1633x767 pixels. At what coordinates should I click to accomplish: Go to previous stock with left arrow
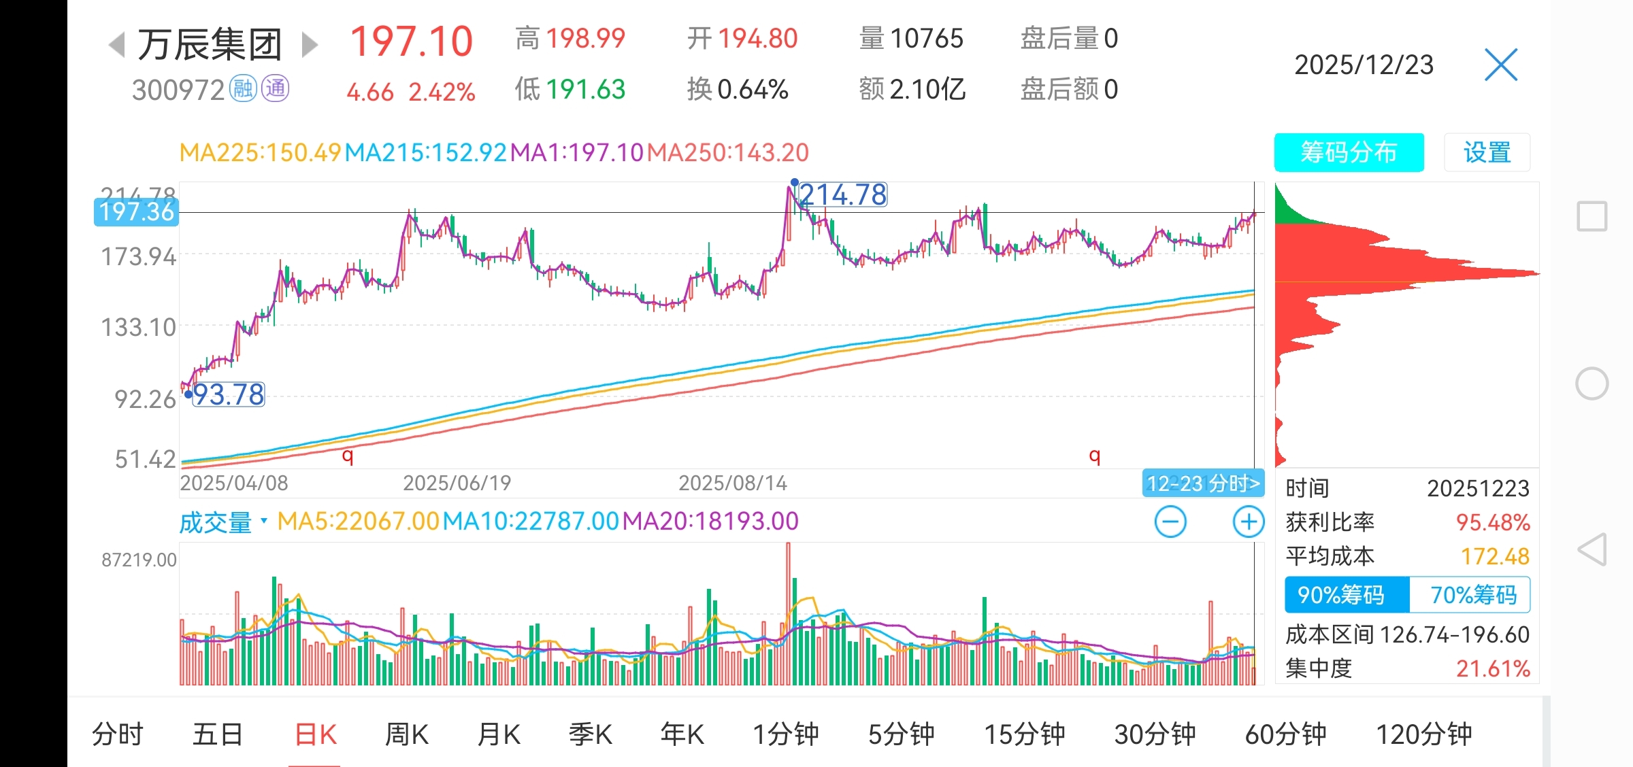click(x=117, y=45)
